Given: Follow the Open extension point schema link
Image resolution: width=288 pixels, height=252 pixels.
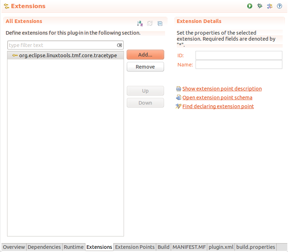Looking at the screenshot, I should 217,98.
